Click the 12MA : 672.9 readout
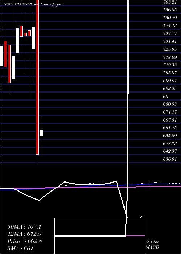 [24, 234]
